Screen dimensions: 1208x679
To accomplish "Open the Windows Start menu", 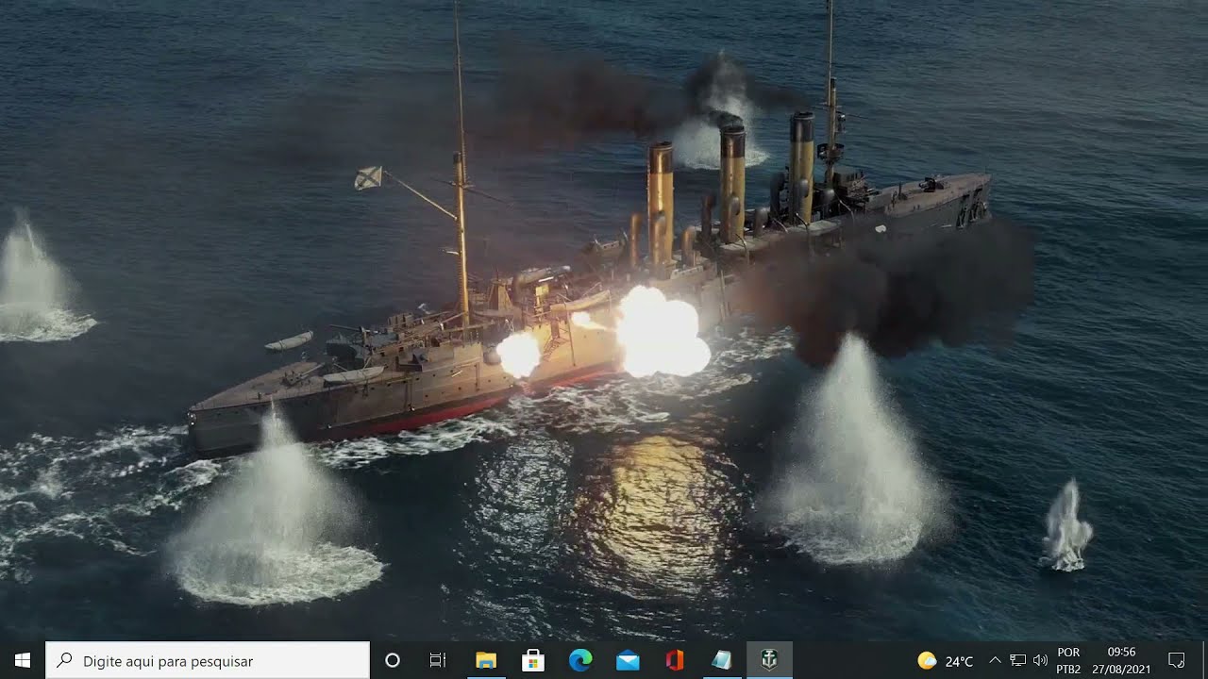I will (23, 660).
